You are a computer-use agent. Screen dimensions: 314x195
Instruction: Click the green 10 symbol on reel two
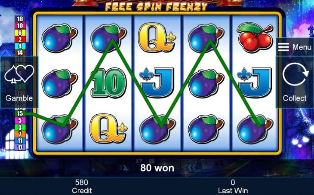tap(108, 82)
